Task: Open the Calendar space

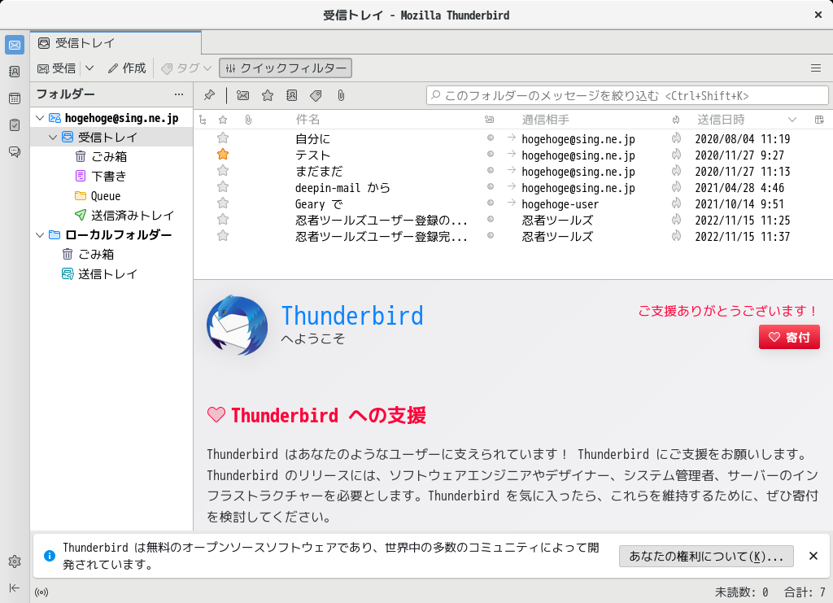Action: 15,98
